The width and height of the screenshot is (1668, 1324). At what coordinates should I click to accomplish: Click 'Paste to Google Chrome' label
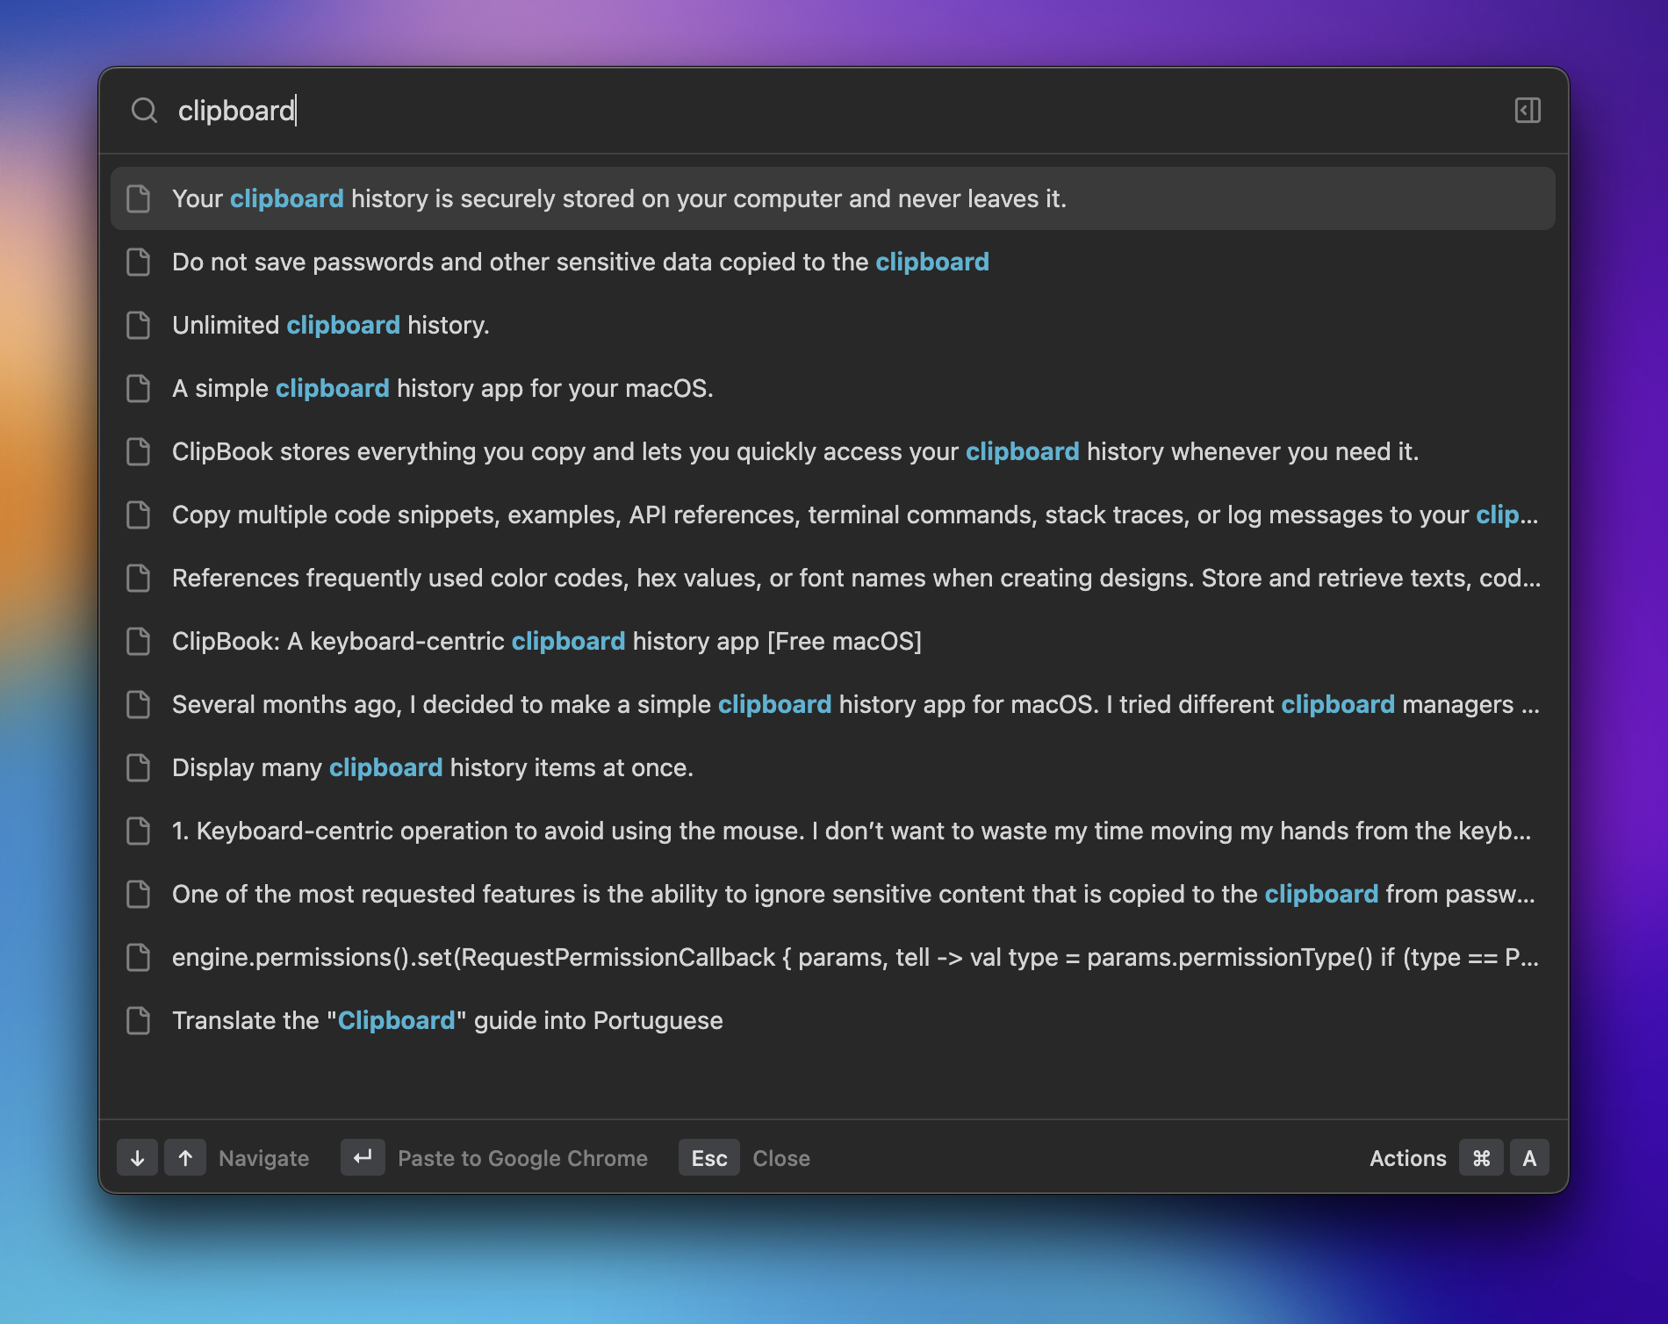pos(522,1158)
